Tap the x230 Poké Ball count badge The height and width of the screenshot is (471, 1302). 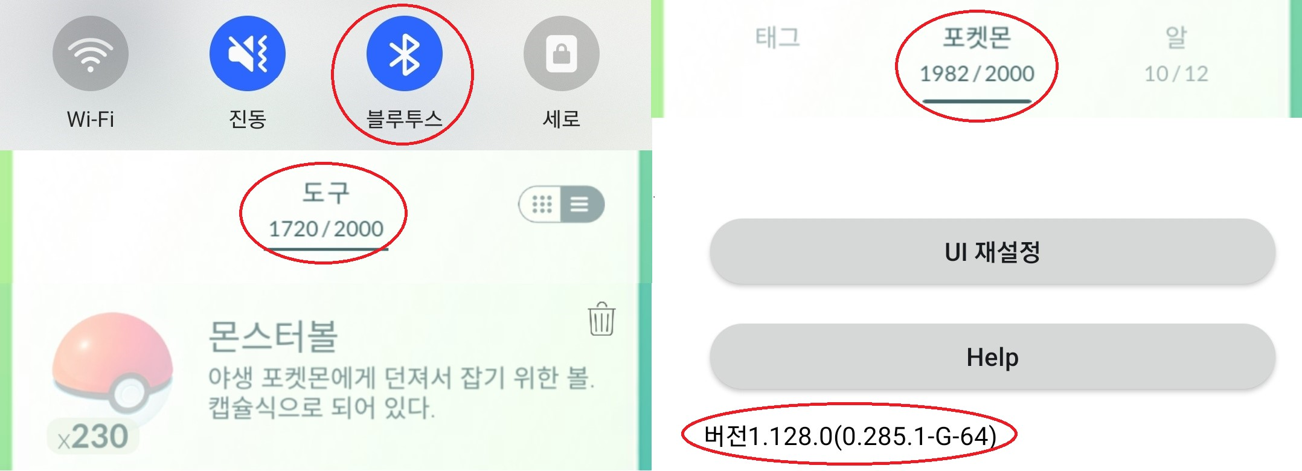[x=93, y=436]
